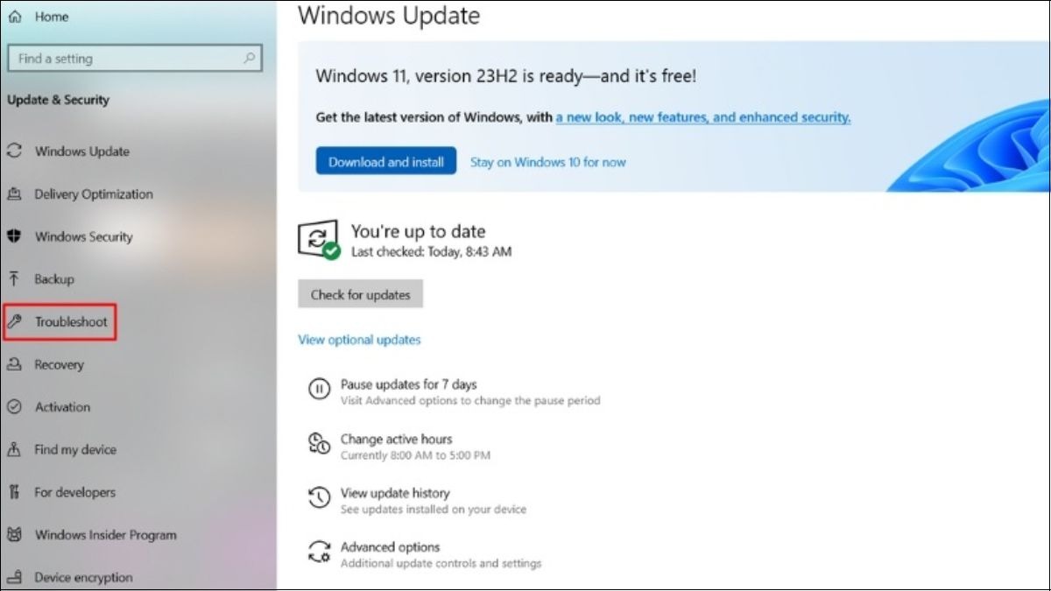Open Change active hours option
The height and width of the screenshot is (591, 1051).
point(397,440)
